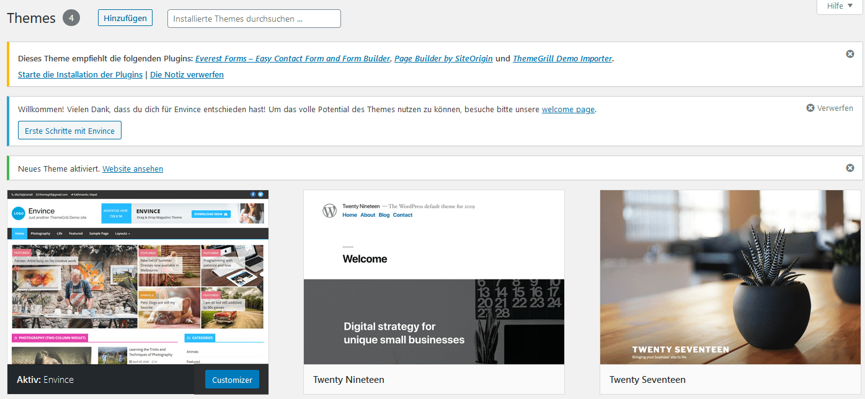Screen dimensions: 865x399
Task: Click the blue LOGO circle in Envince preview
Action: [x=19, y=214]
